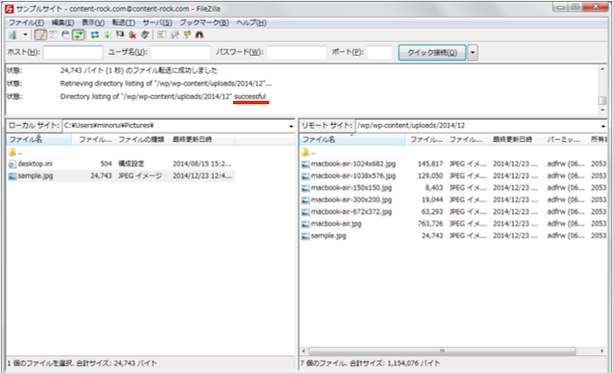Sort remote files by ファイル名 column
613x374 pixels.
pyautogui.click(x=352, y=139)
